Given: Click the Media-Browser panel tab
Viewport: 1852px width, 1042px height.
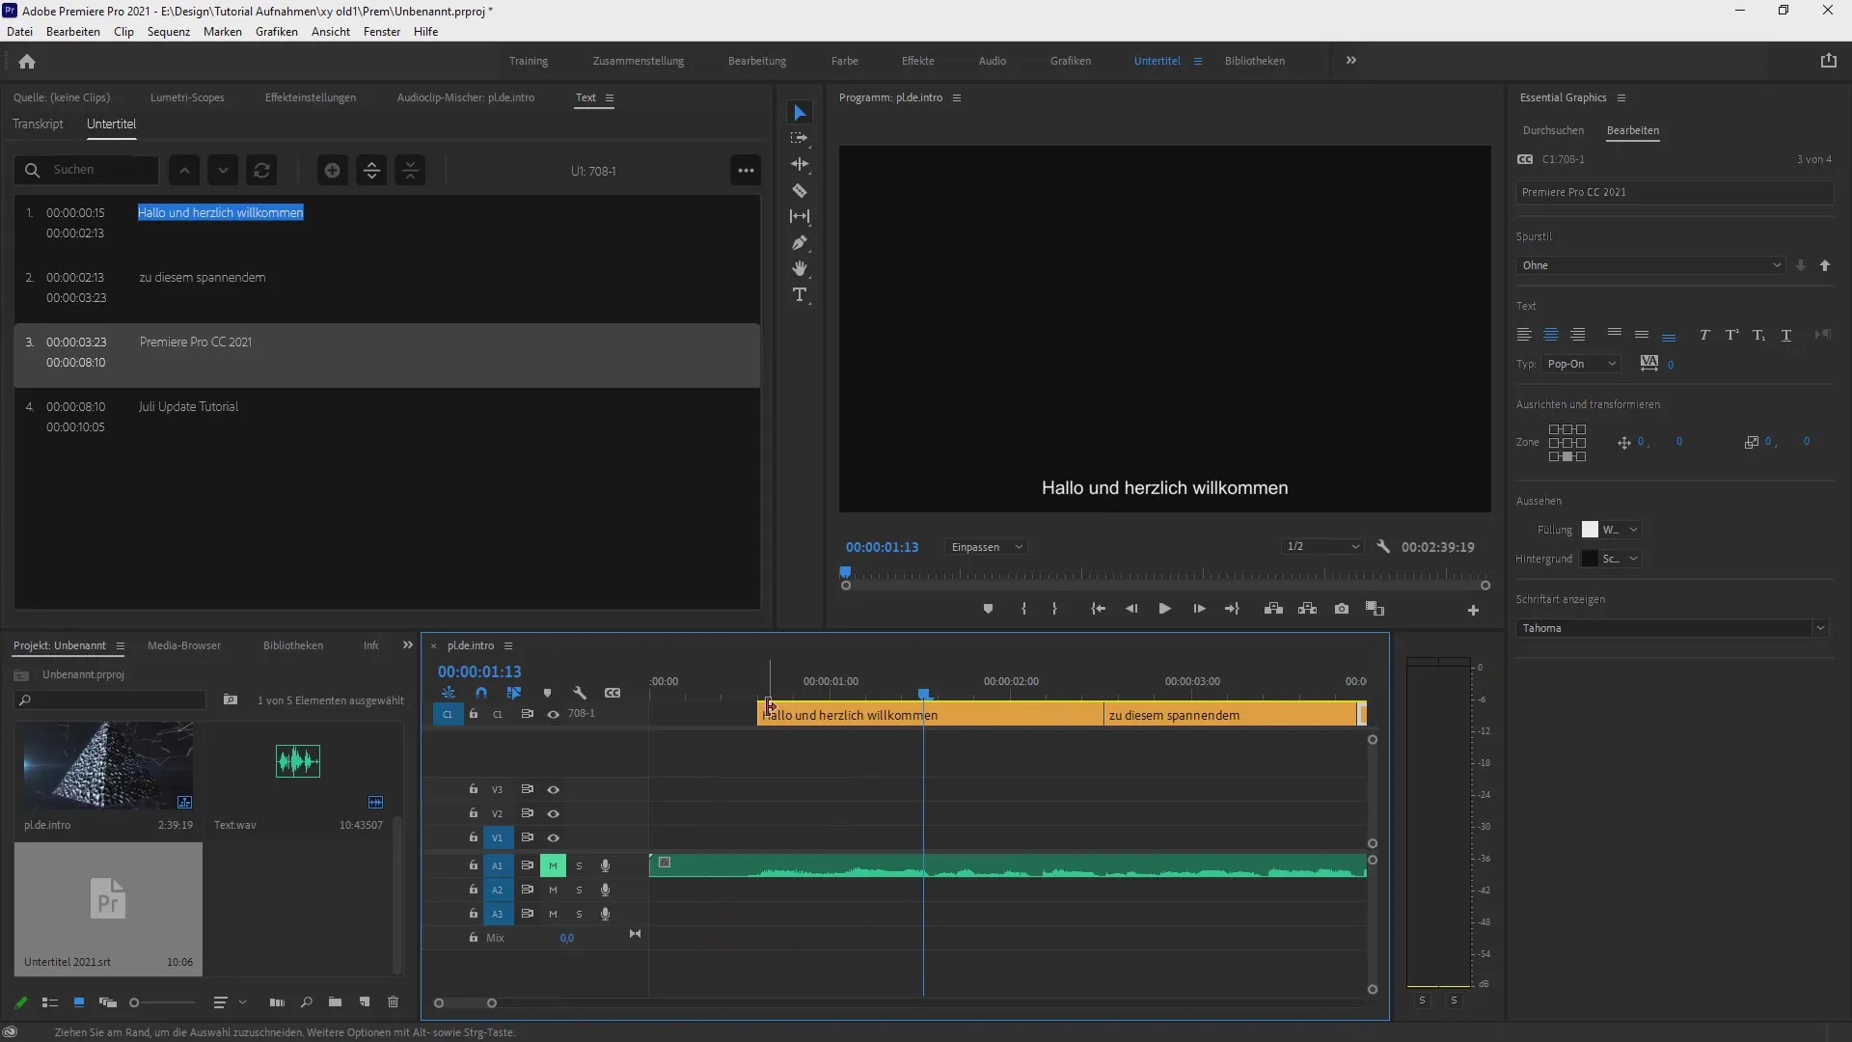Looking at the screenshot, I should [x=184, y=645].
